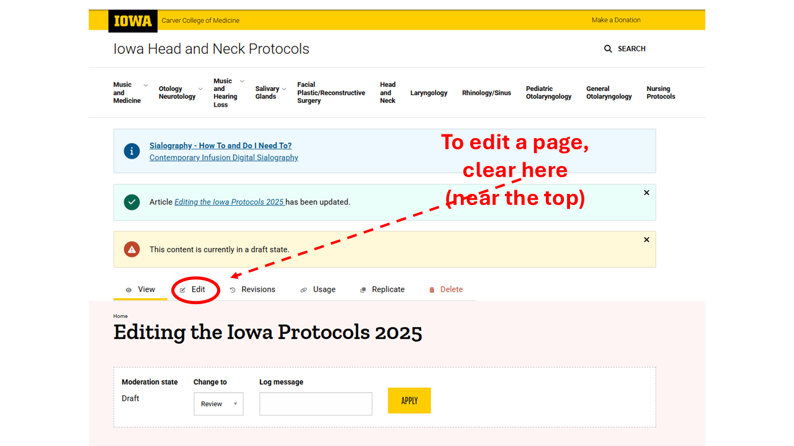The height and width of the screenshot is (446, 794).
Task: Click the eye icon on the View tab
Action: [x=130, y=289]
